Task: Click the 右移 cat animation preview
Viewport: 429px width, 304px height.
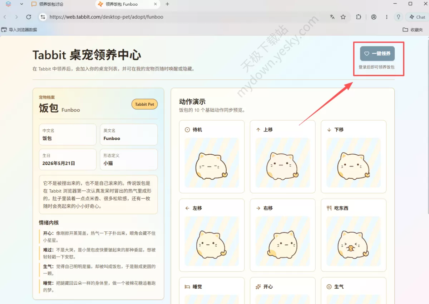Action: pyautogui.click(x=283, y=241)
